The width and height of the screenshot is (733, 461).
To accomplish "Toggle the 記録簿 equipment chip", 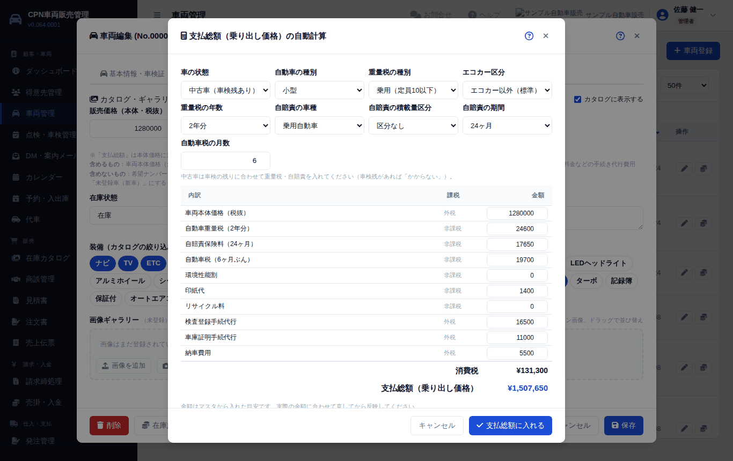I will [621, 281].
